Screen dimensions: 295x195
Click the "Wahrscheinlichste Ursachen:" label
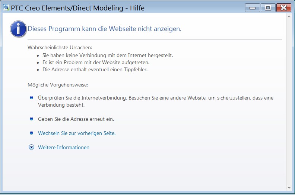point(60,47)
